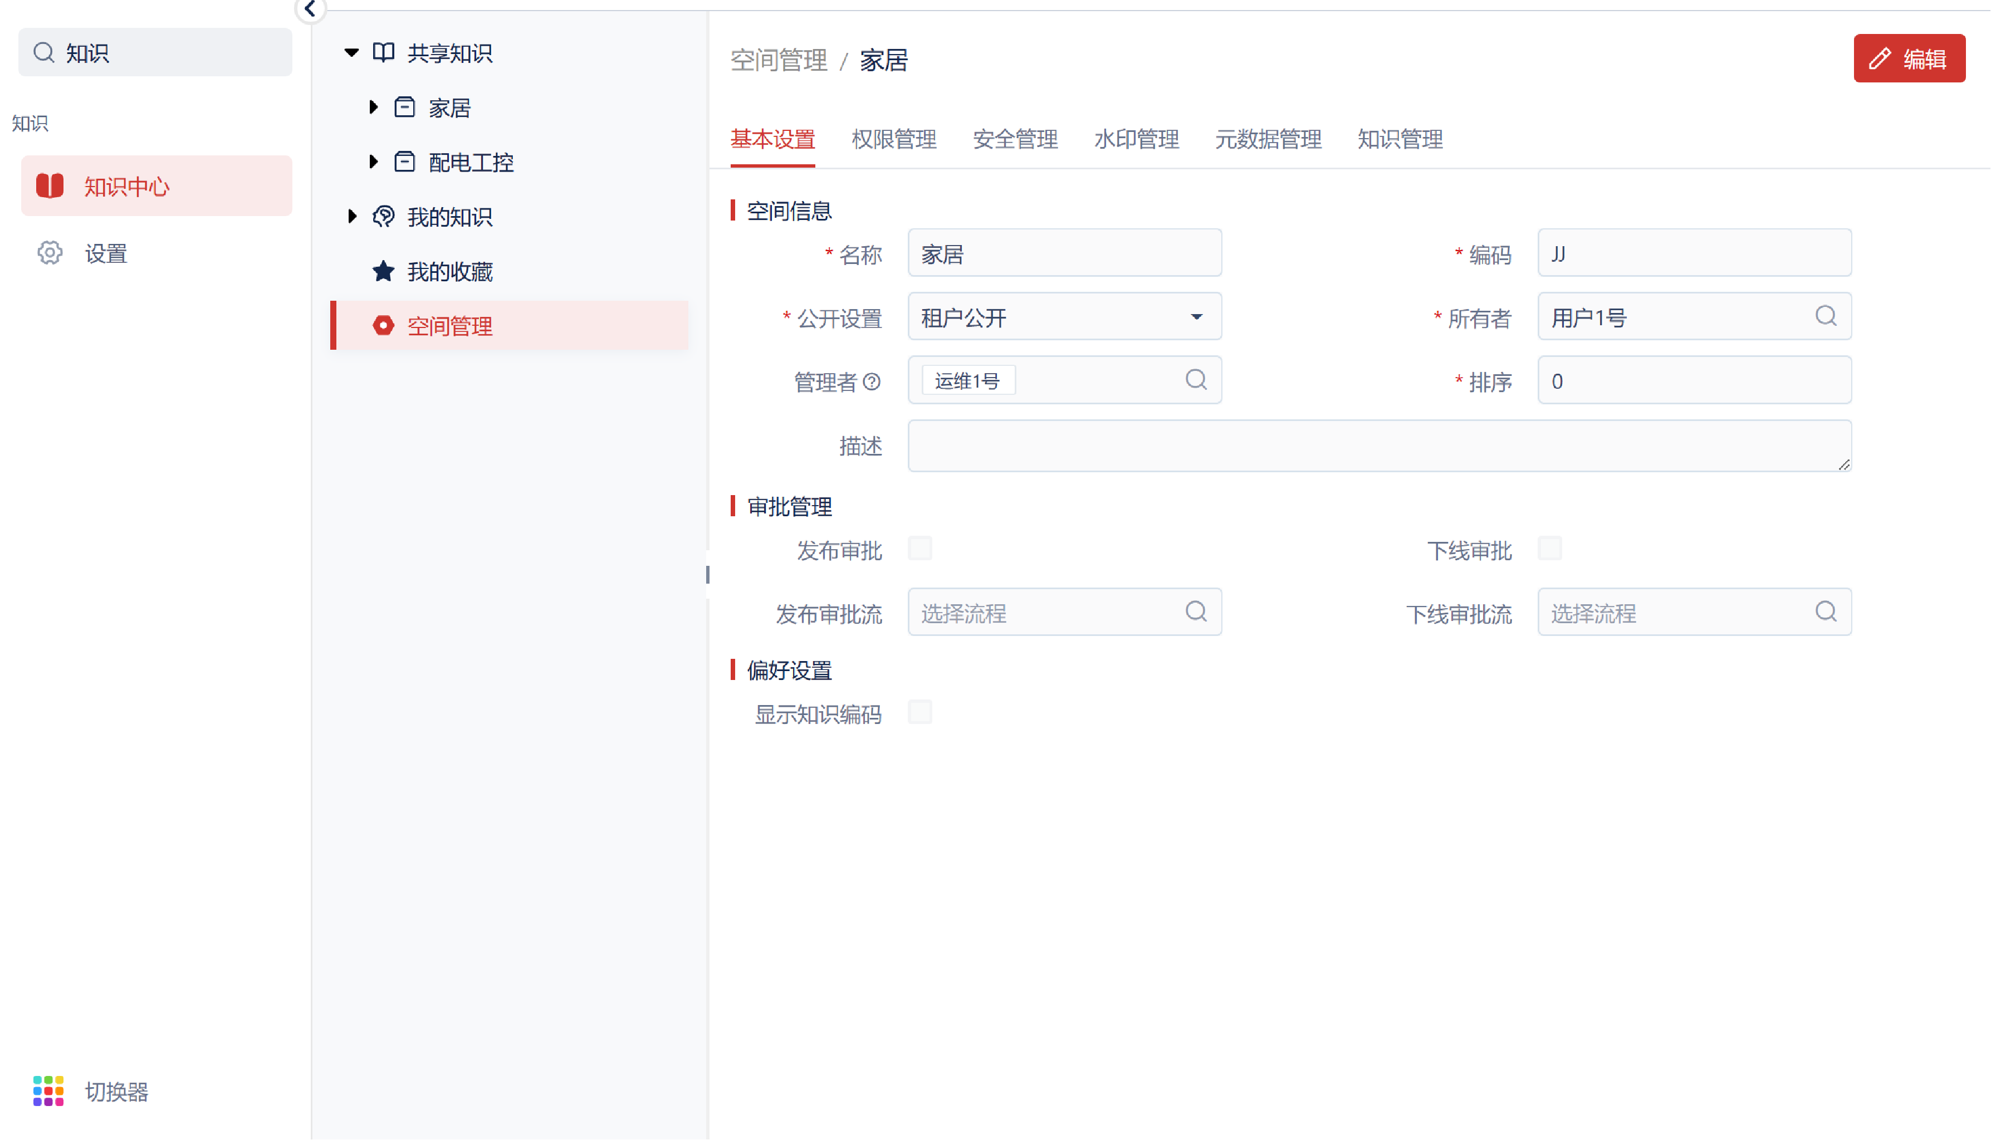The image size is (1991, 1140).
Task: Click the manager help question-mark icon
Action: pyautogui.click(x=872, y=382)
